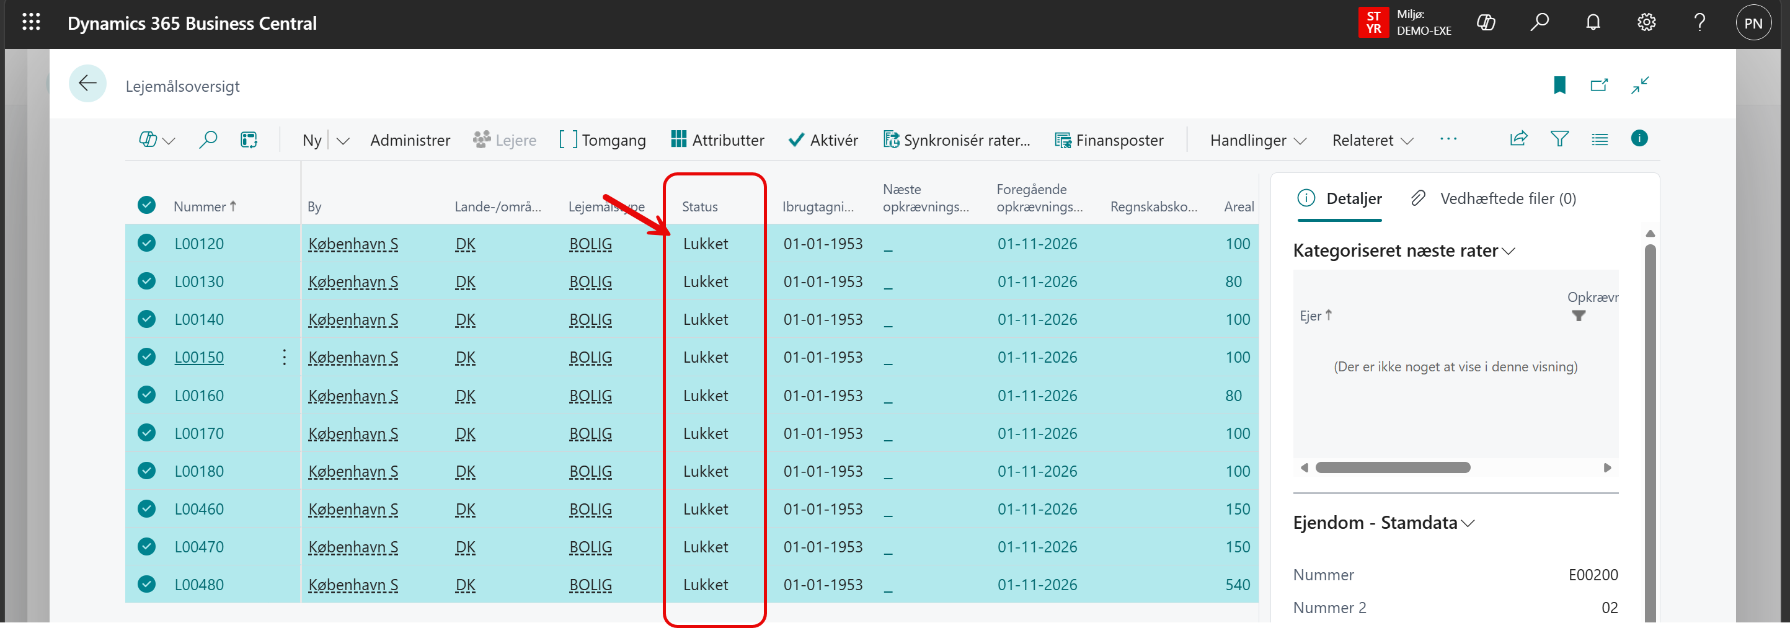Show more actions ellipsis in toolbar
This screenshot has height=628, width=1790.
tap(1448, 139)
